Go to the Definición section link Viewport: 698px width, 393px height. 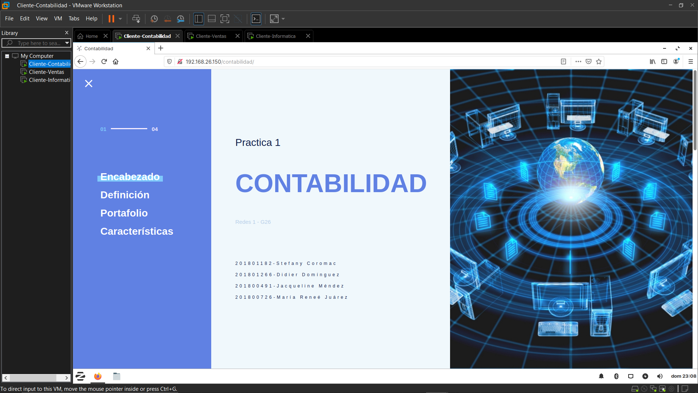[125, 195]
